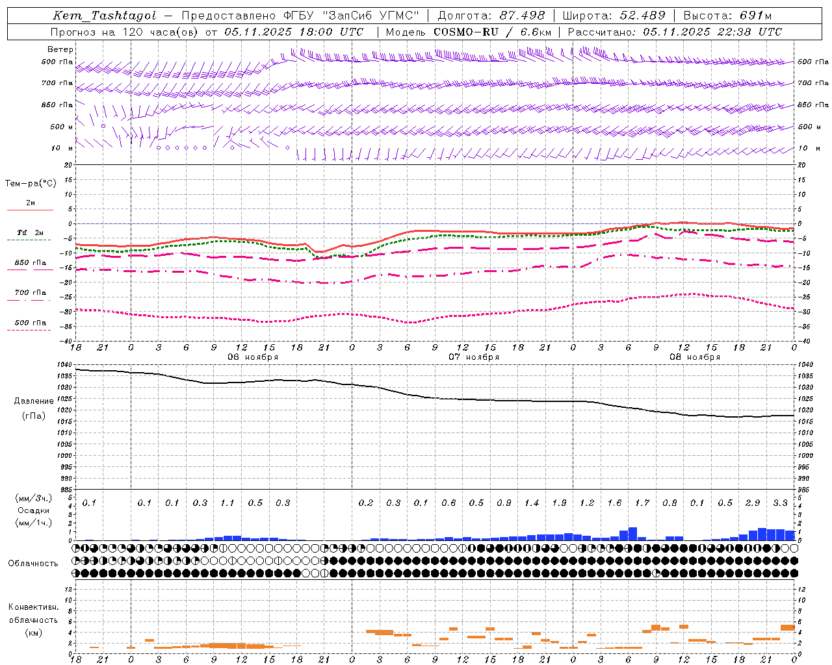Click the Ветер panel label

[x=60, y=49]
